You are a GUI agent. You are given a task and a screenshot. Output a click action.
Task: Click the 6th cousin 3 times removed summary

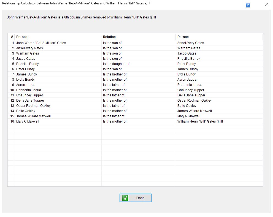coord(82,17)
